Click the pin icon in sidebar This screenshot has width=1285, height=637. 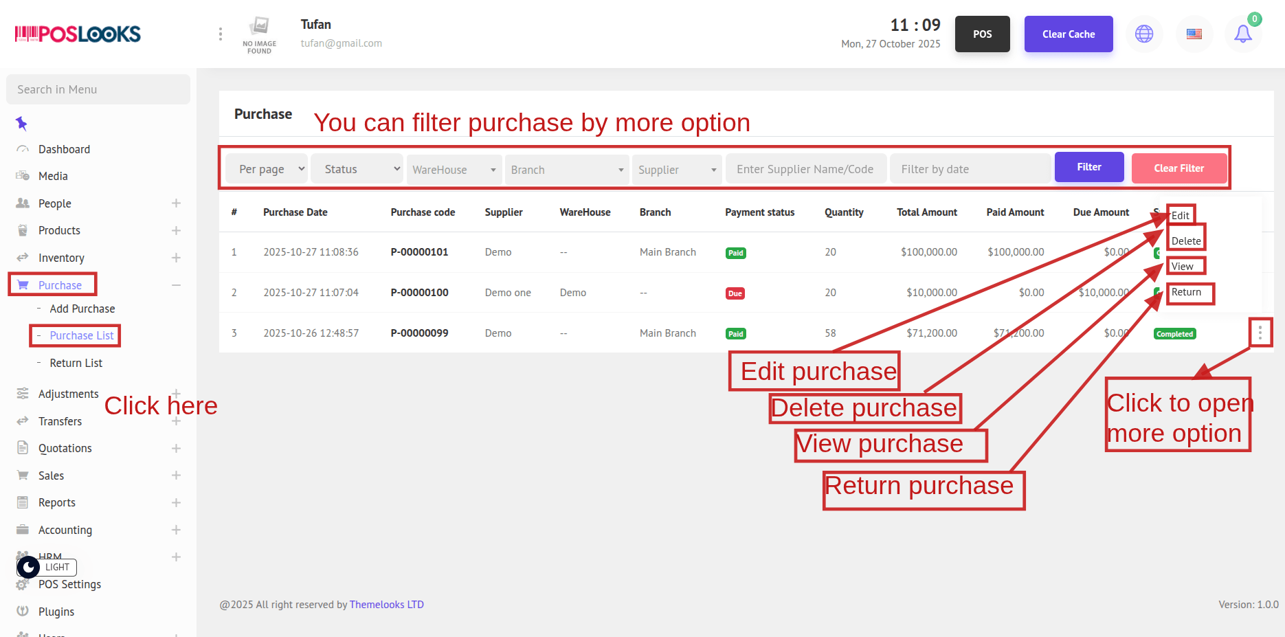21,124
